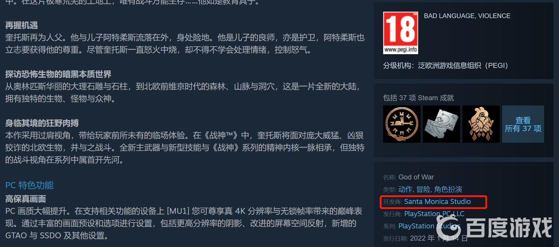The height and width of the screenshot is (247, 559).
Task: Click the 包括 37 项 Steam 成就 heading
Action: coord(418,98)
